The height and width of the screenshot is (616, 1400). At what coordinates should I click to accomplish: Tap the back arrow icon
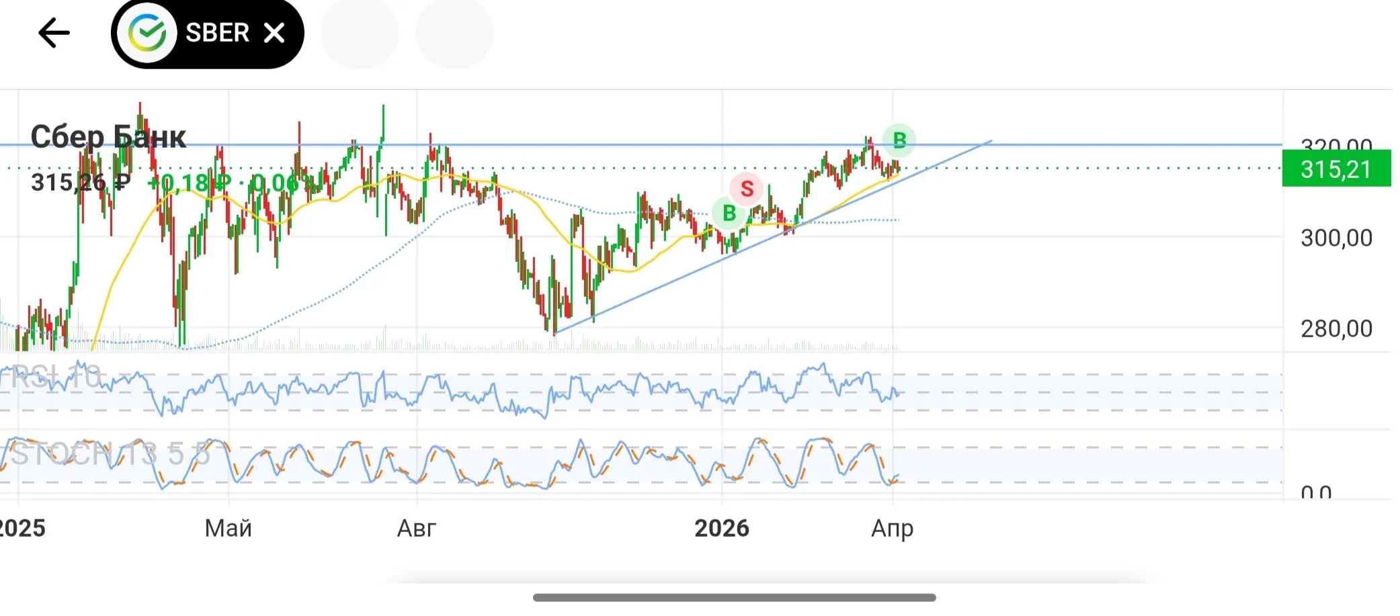[x=54, y=33]
